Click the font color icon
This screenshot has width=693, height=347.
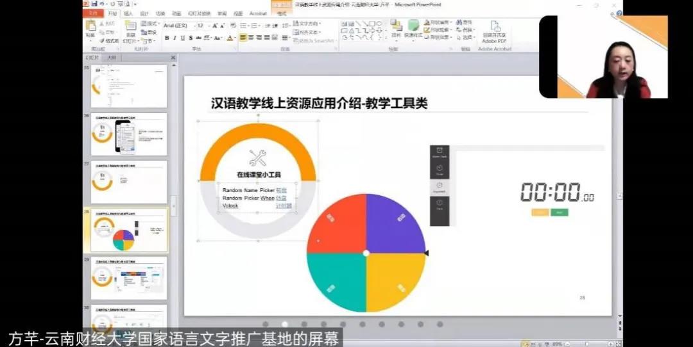pos(230,38)
